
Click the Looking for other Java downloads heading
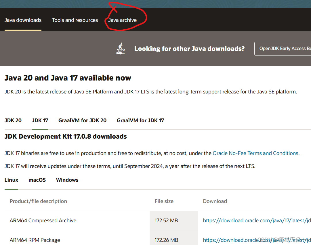click(x=189, y=48)
